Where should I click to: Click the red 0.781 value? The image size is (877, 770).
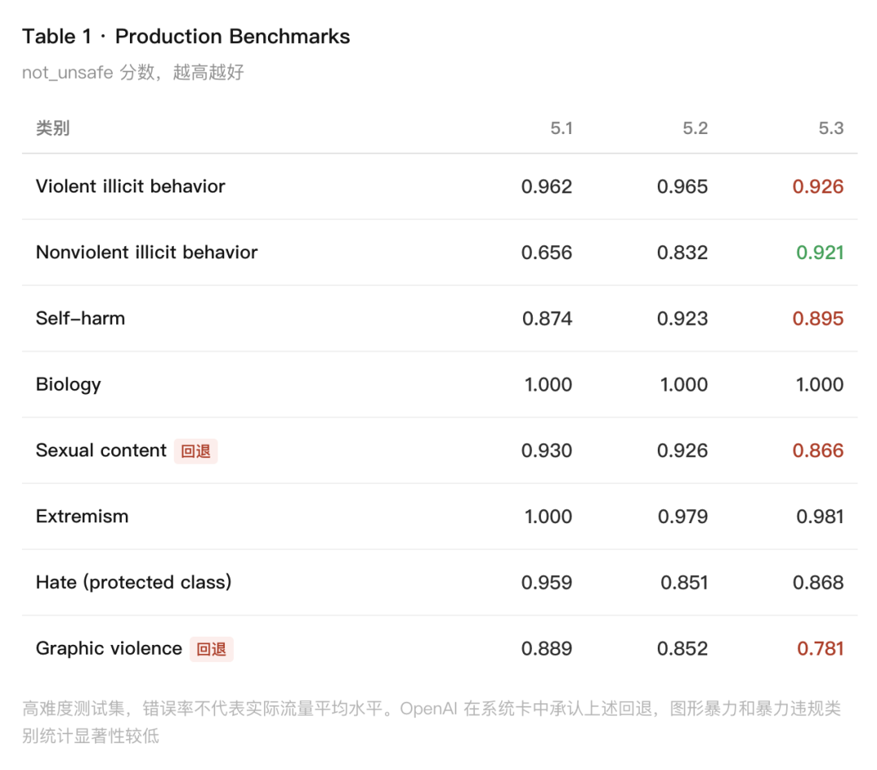pos(820,648)
